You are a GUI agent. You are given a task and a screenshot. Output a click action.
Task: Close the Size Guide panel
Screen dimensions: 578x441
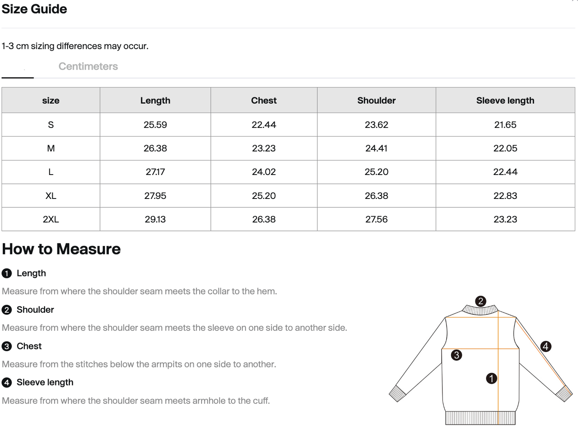coord(572,2)
